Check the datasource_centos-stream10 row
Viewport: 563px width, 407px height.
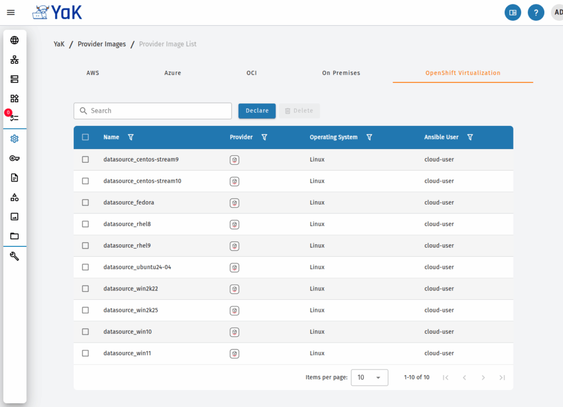click(x=85, y=181)
